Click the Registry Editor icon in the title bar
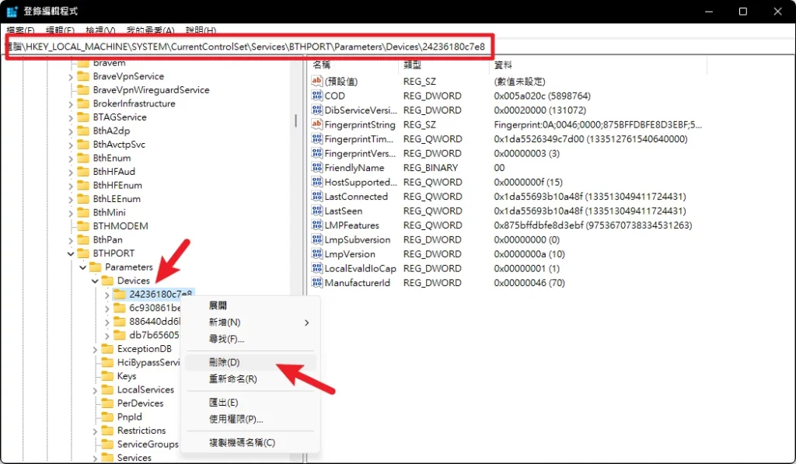 (x=12, y=11)
